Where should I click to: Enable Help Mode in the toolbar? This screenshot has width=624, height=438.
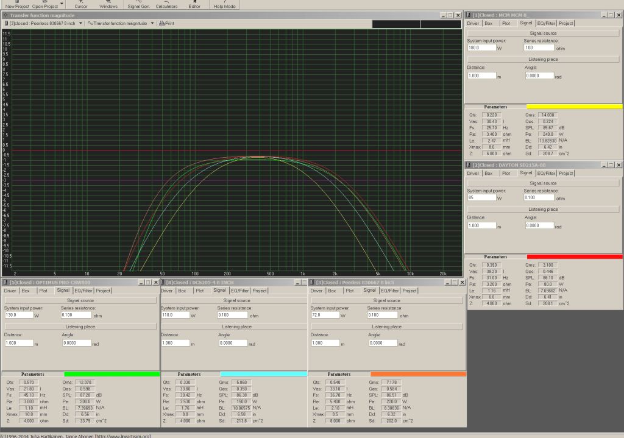(x=224, y=5)
